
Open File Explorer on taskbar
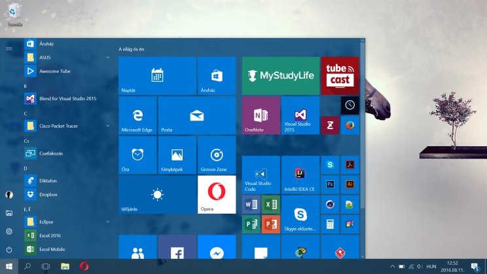65,267
